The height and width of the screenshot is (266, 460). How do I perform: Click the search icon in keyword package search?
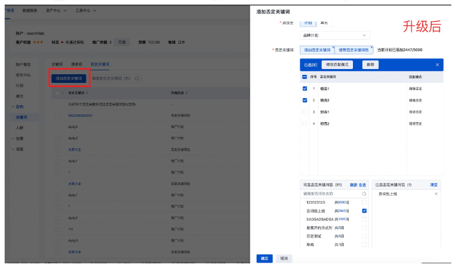(x=364, y=193)
